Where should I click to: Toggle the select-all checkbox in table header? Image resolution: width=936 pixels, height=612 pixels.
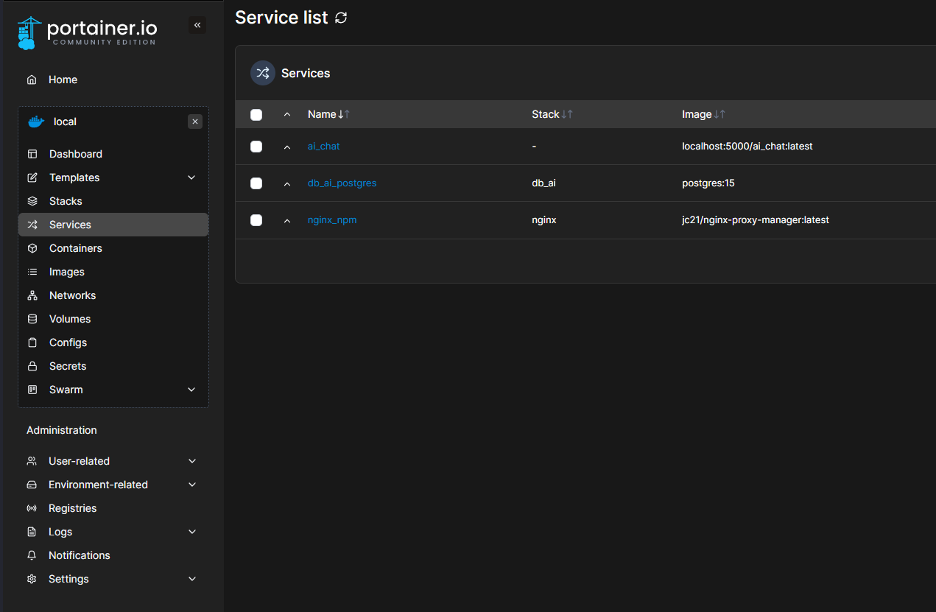[256, 114]
